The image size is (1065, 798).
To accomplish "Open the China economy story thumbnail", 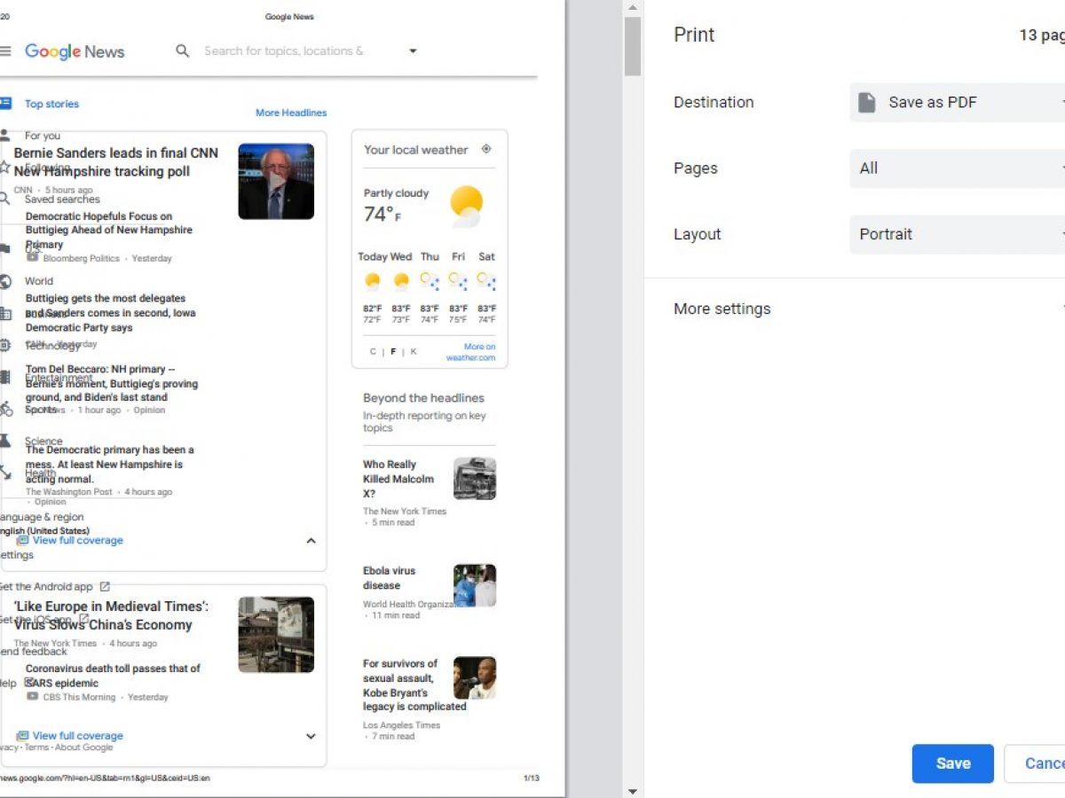I will [276, 634].
